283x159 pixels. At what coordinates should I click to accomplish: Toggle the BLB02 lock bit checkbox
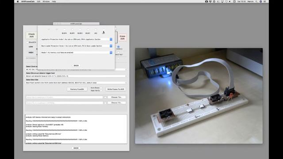[x=80, y=30]
